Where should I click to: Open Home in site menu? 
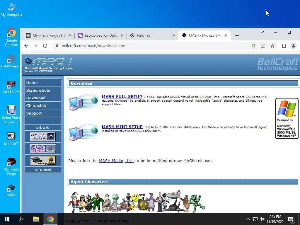[43, 83]
